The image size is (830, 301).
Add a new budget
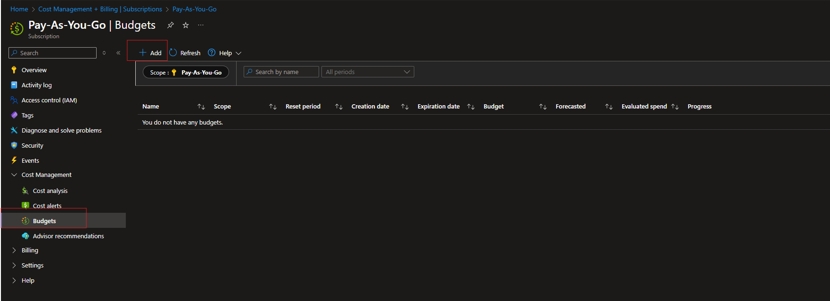coord(150,53)
